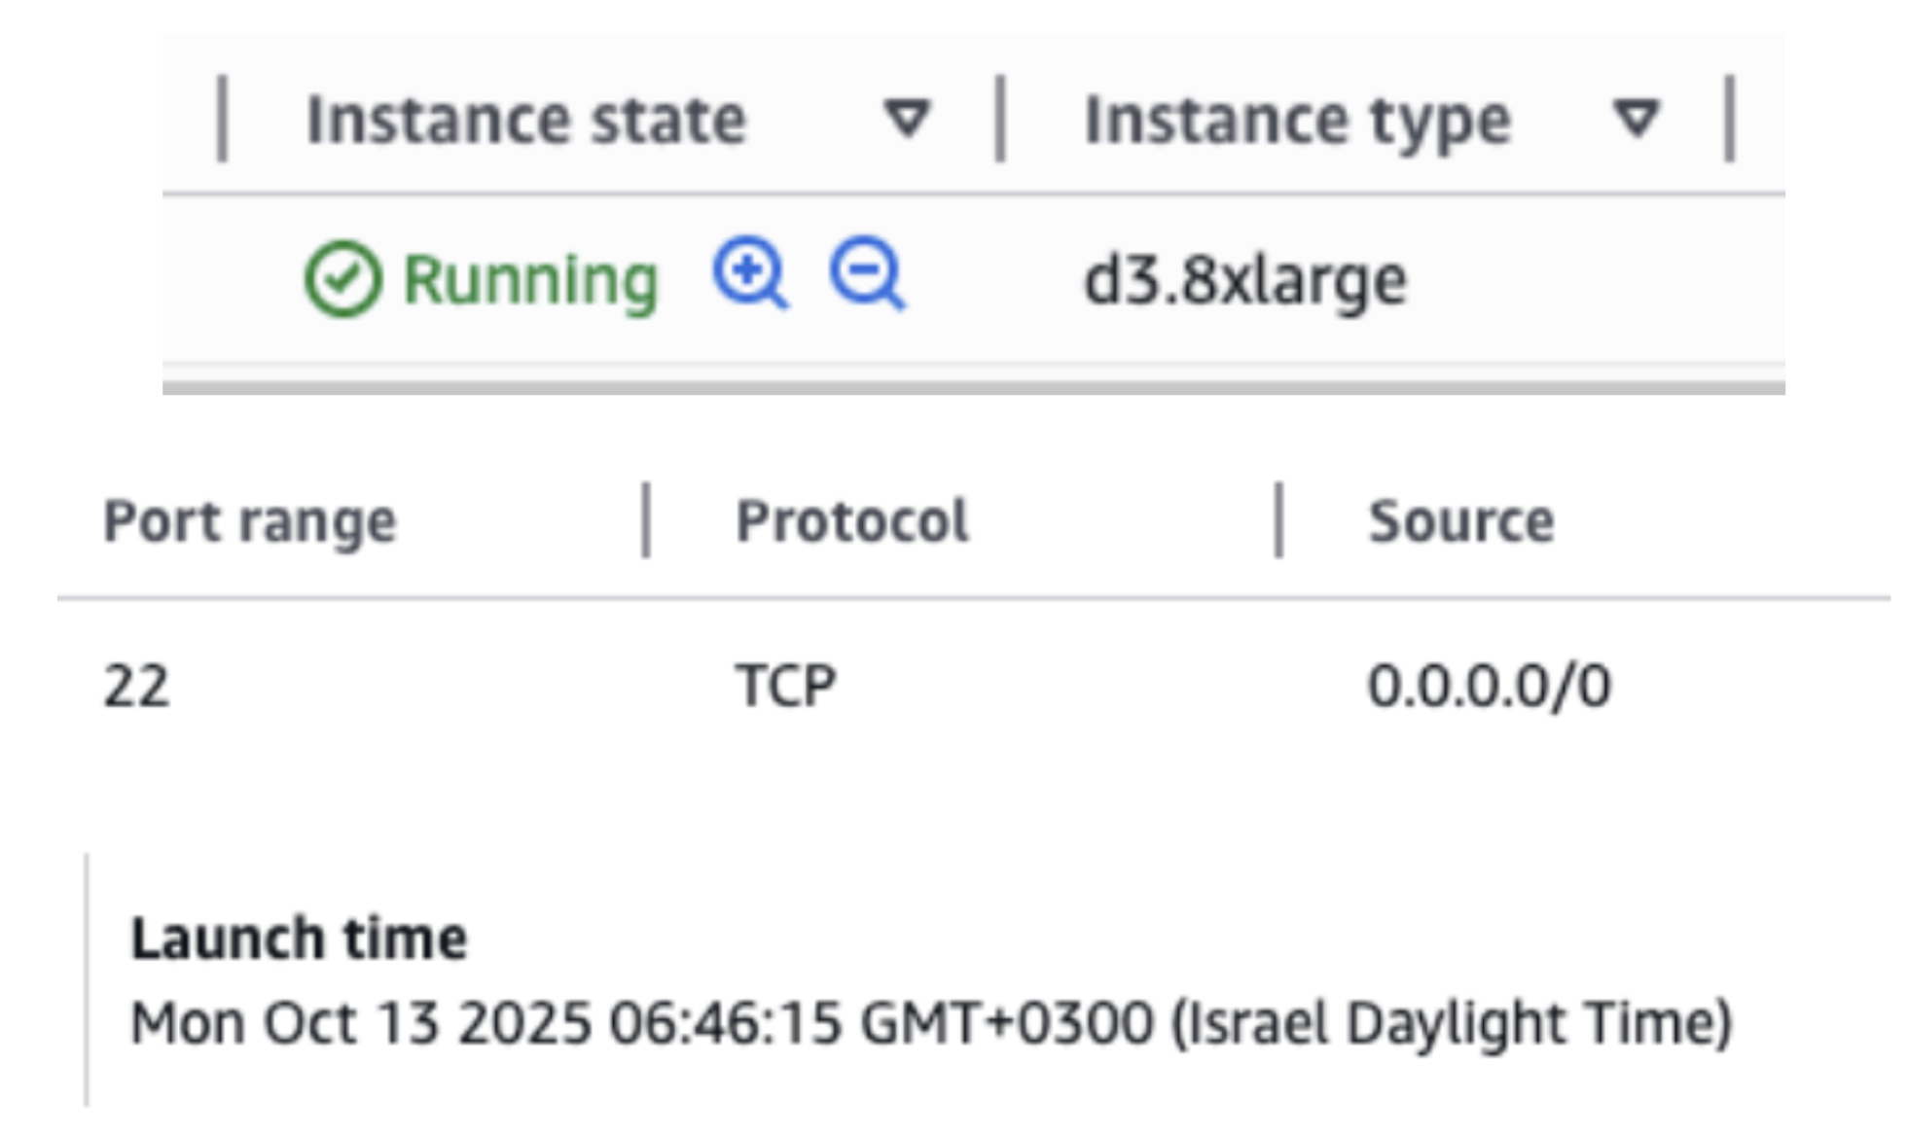The height and width of the screenshot is (1134, 1907).
Task: Click the zoom-out magnifier icon beside Running
Action: (x=865, y=274)
